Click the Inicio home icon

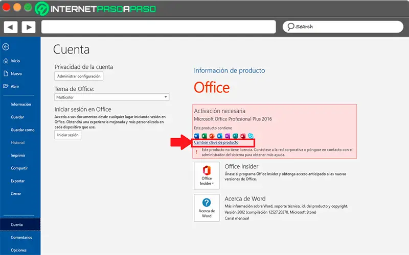pos(6,61)
